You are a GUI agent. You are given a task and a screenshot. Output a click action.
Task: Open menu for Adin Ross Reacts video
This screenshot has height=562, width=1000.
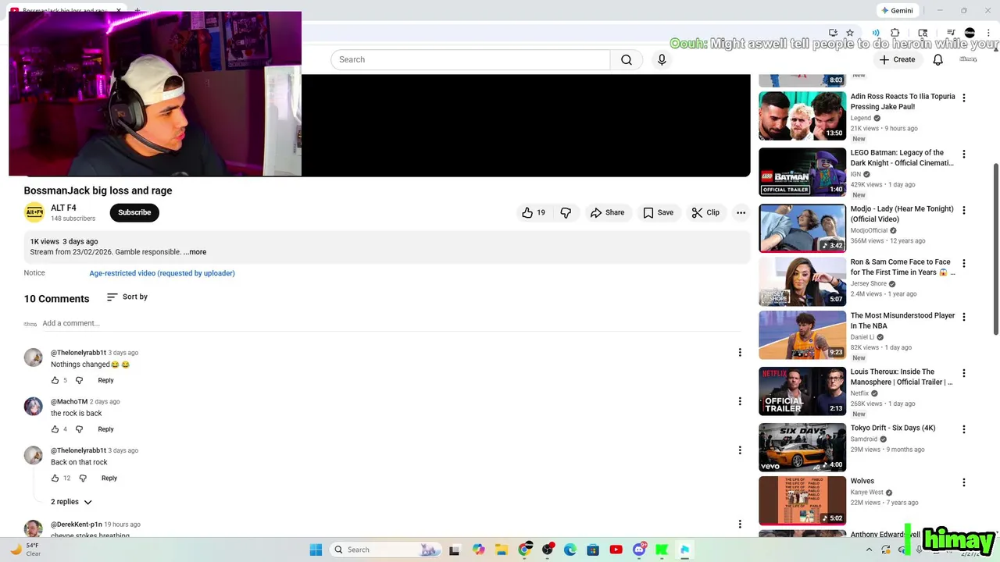(x=963, y=98)
